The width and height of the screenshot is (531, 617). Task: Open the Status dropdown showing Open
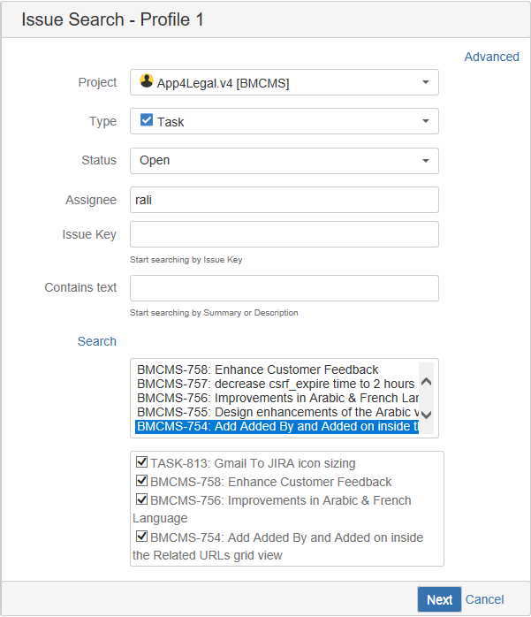coord(284,161)
